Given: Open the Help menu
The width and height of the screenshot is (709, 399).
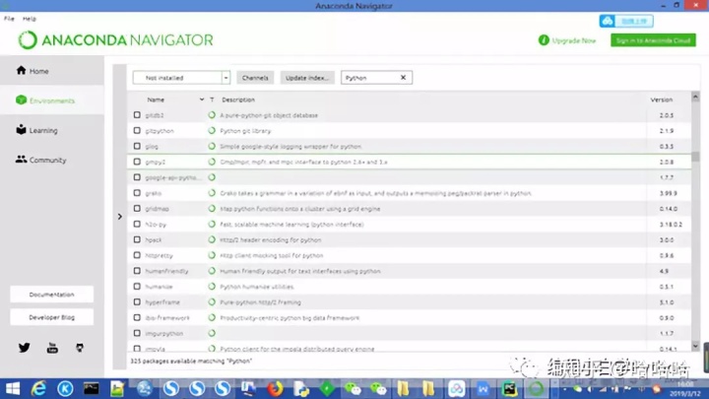Looking at the screenshot, I should (30, 19).
